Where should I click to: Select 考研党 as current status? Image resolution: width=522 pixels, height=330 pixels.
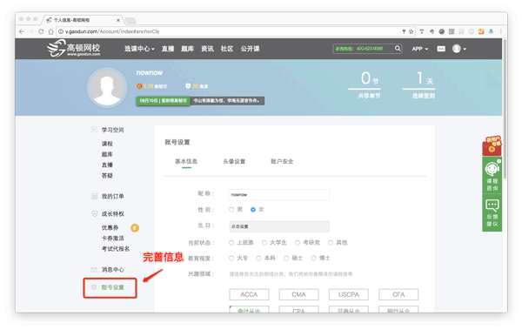pos(298,243)
